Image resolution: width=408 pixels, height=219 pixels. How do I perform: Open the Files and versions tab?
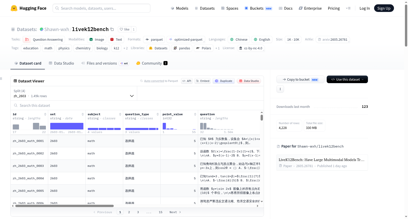(105, 63)
